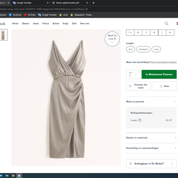Click the active Chrome window taskbar icon
The image size is (178, 178).
tap(19, 176)
